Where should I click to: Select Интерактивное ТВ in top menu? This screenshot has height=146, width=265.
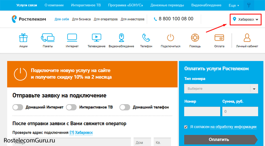pos(86,5)
